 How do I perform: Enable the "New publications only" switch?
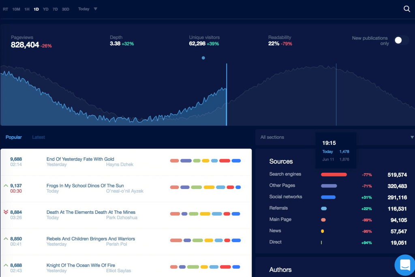(x=402, y=40)
